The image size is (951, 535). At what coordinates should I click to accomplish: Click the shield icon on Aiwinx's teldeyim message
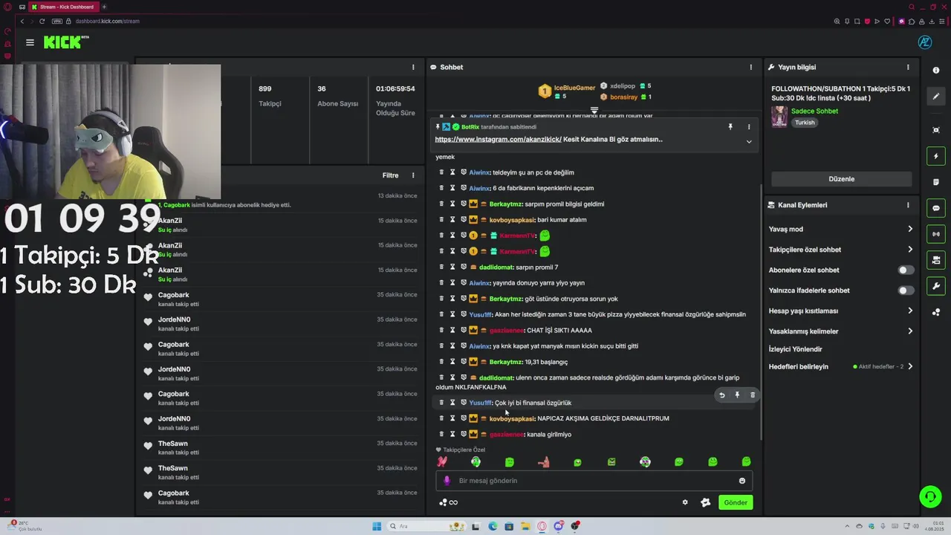coord(463,172)
